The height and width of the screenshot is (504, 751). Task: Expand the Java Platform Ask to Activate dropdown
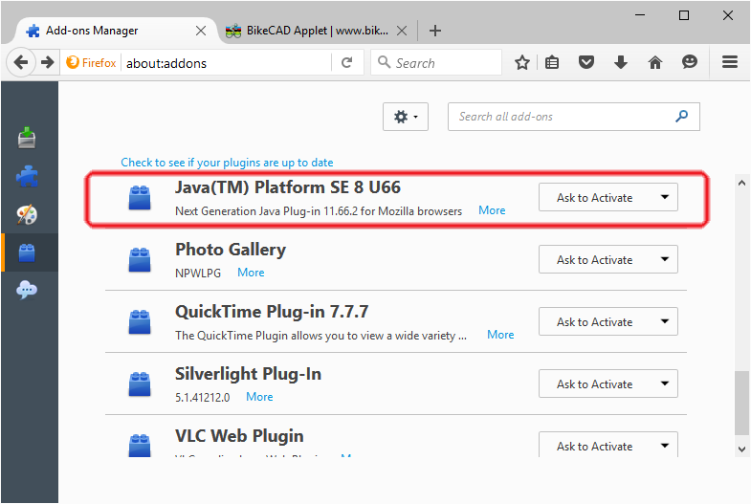(608, 197)
